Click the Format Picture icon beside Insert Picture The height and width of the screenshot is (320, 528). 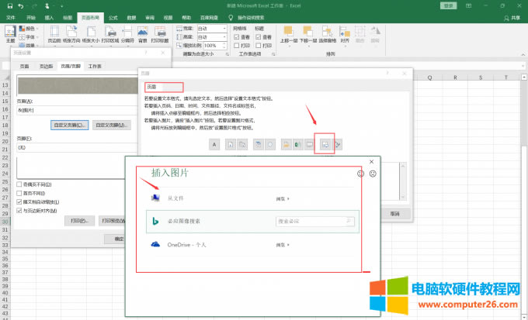pos(338,144)
